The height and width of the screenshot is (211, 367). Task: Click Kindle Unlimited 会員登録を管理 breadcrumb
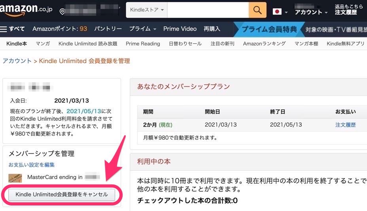pos(84,61)
